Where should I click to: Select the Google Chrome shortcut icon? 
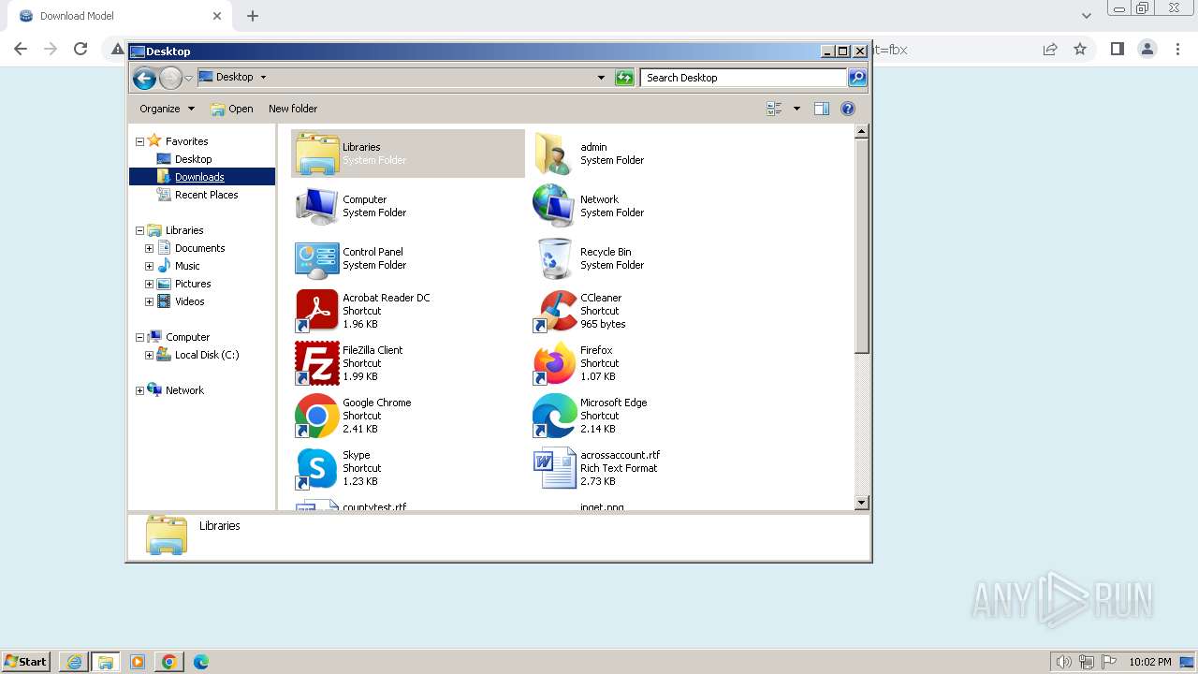point(317,416)
